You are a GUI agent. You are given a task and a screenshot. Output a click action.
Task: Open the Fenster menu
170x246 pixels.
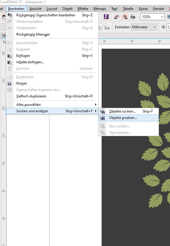[x=159, y=9]
